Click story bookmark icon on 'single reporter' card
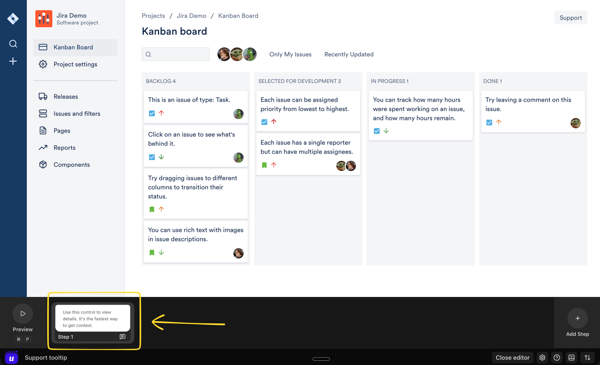Screen dimensions: 600x365 (264, 165)
